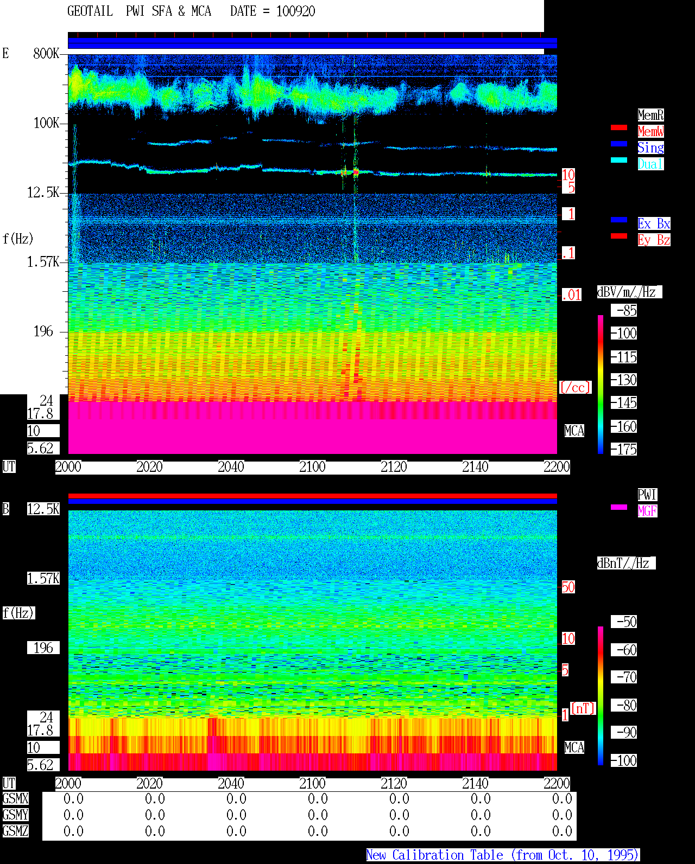Click the blue Sing legend swatch
The height and width of the screenshot is (864, 695).
[619, 144]
